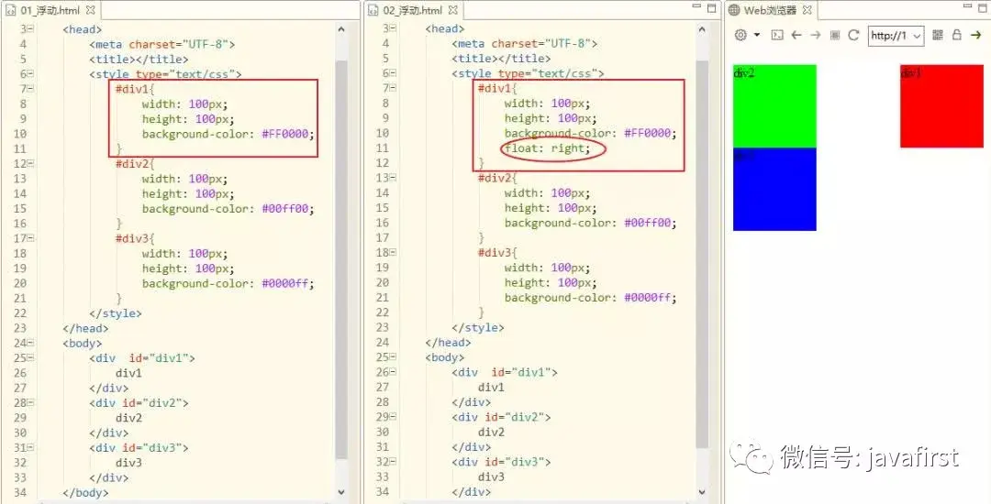Open the console icon in the Web browser toolbar
The width and height of the screenshot is (991, 504).
777,36
